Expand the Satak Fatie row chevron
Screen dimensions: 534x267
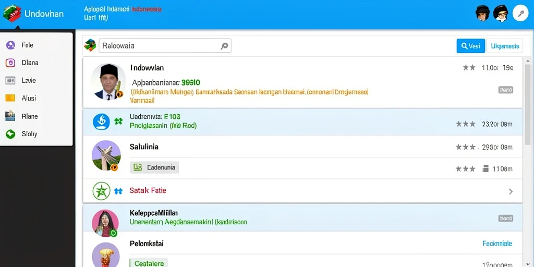[511, 191]
